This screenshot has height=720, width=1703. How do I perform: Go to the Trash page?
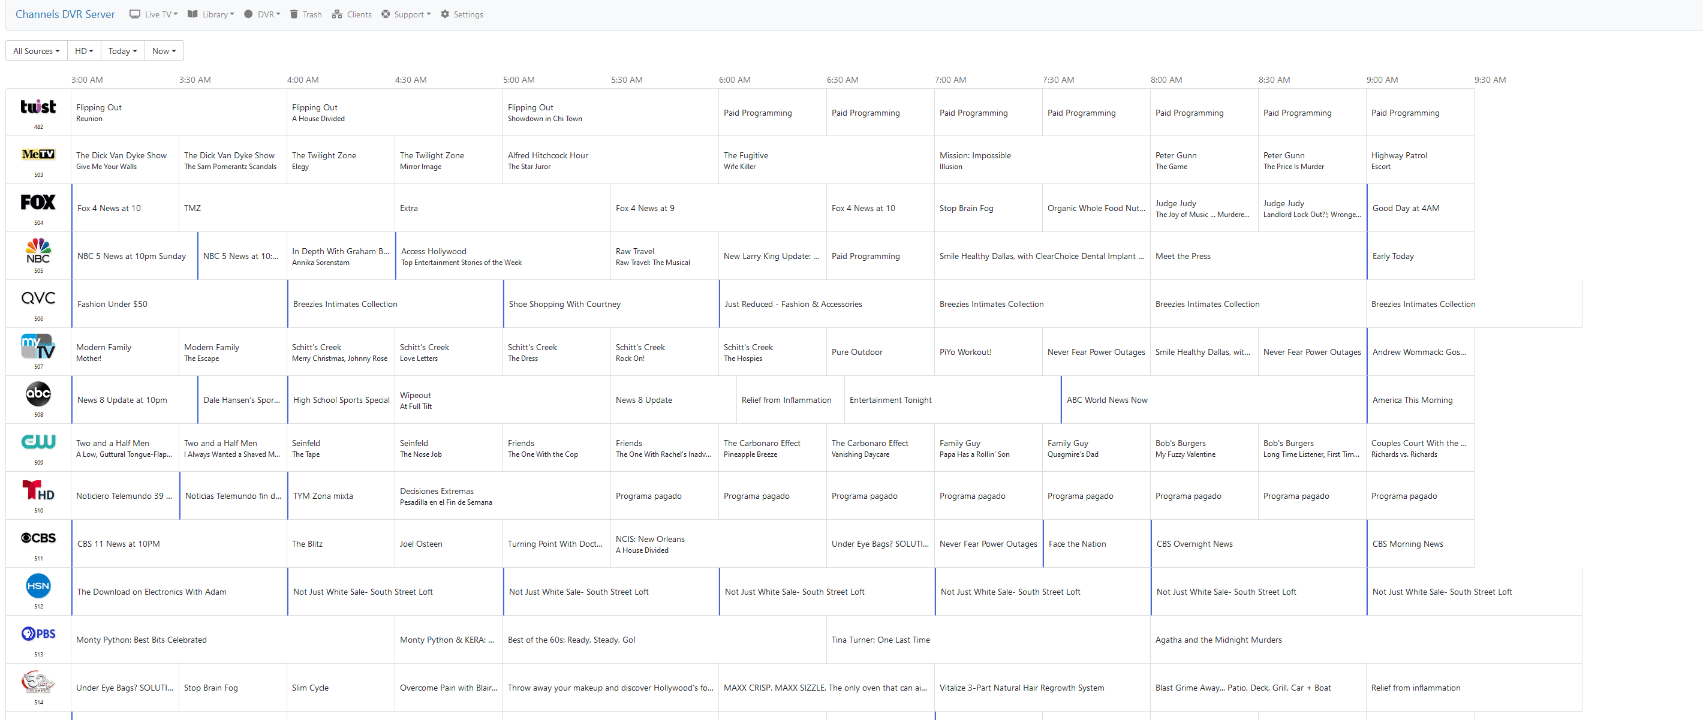[306, 14]
